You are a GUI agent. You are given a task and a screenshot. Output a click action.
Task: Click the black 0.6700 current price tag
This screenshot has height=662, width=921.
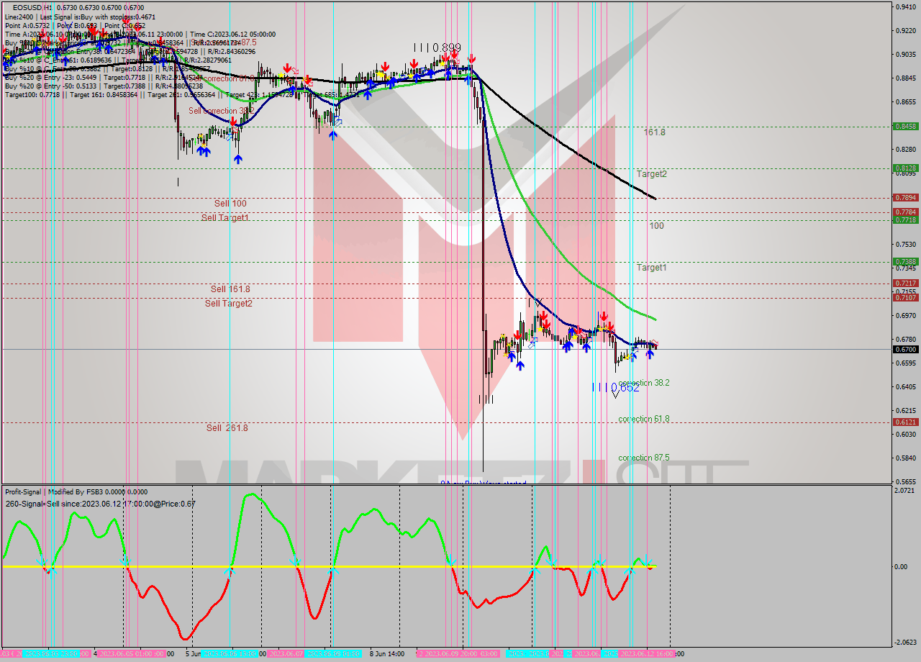(x=904, y=350)
